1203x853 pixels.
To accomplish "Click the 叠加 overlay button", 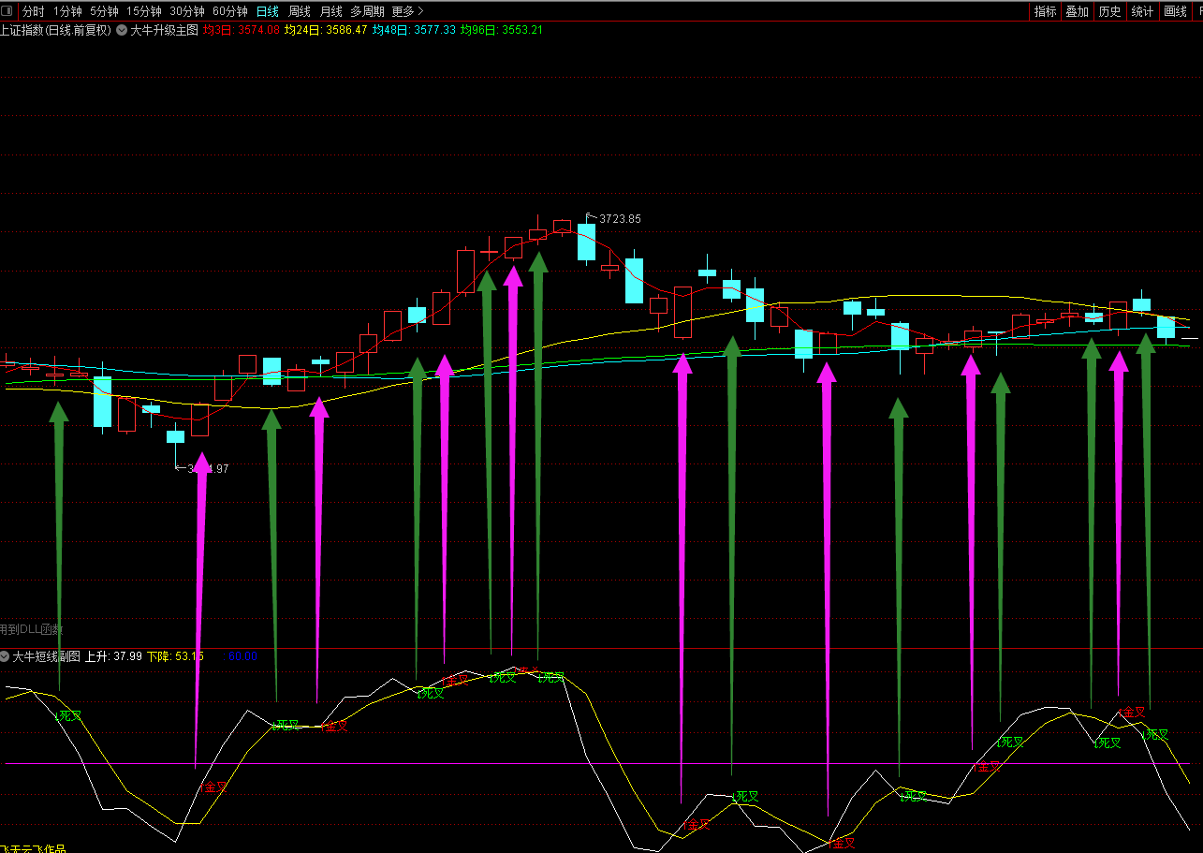I will 1078,11.
